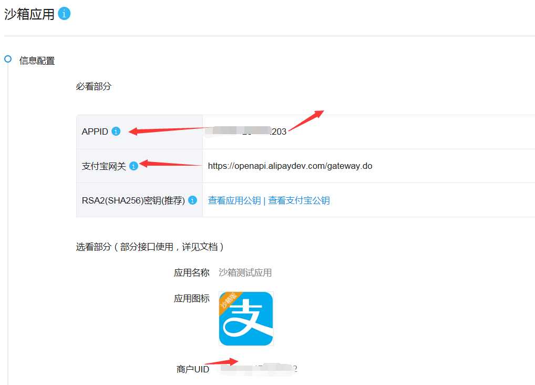Click the 沙箱应用 page title
535x385 pixels.
29,14
